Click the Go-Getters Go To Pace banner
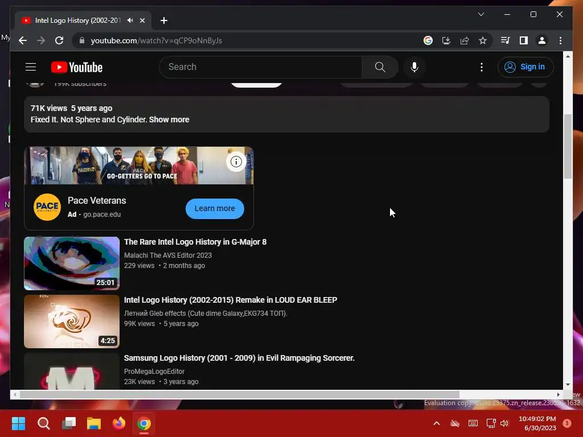583x437 pixels. pos(139,166)
